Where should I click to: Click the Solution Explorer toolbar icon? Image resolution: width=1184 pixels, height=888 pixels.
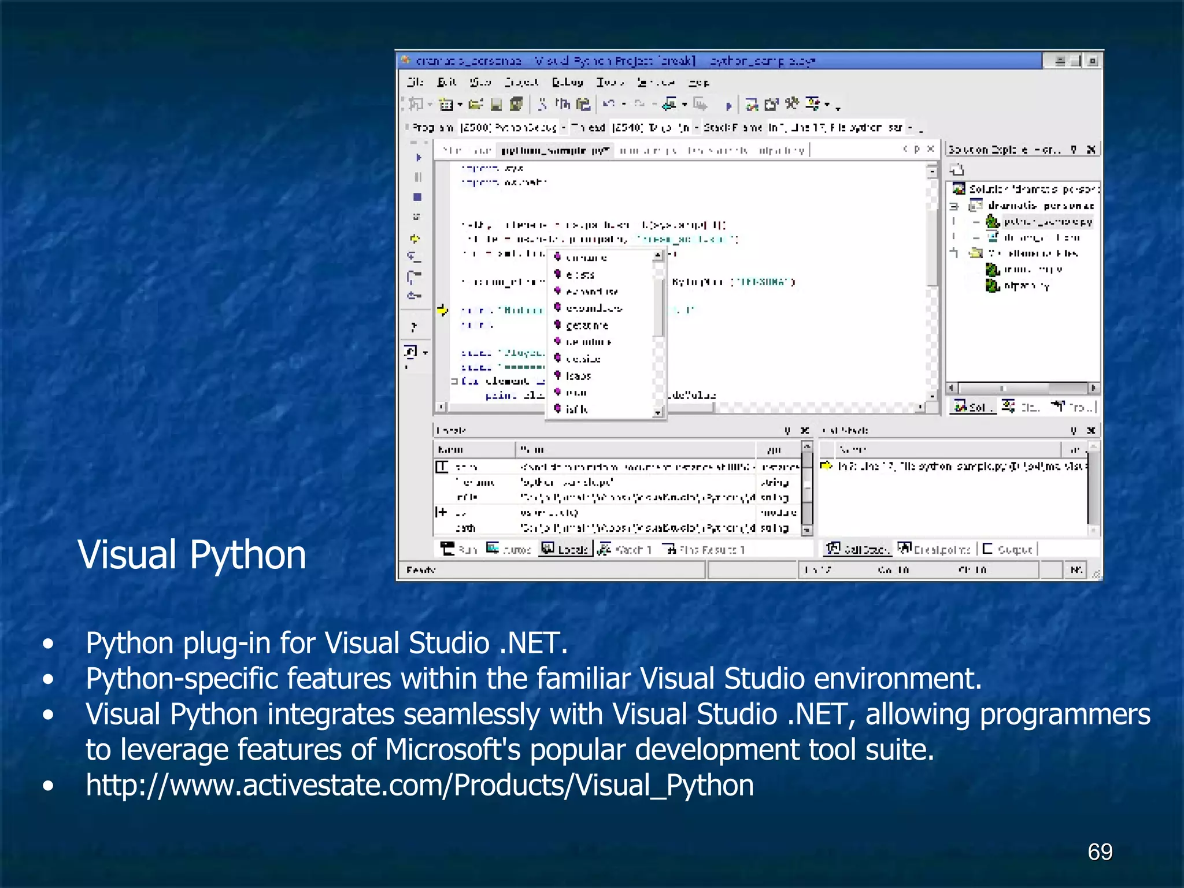[752, 104]
